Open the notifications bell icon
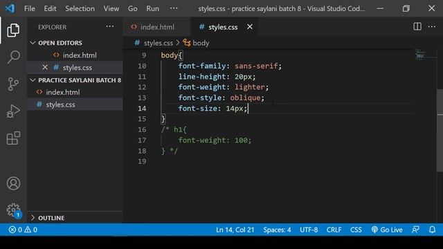 pyautogui.click(x=432, y=230)
